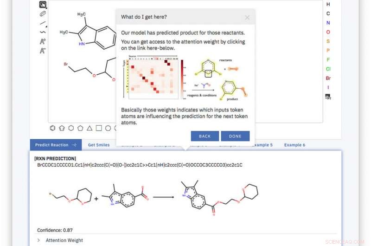Click the DONE button in the dialog
The image size is (371, 246).
click(235, 136)
